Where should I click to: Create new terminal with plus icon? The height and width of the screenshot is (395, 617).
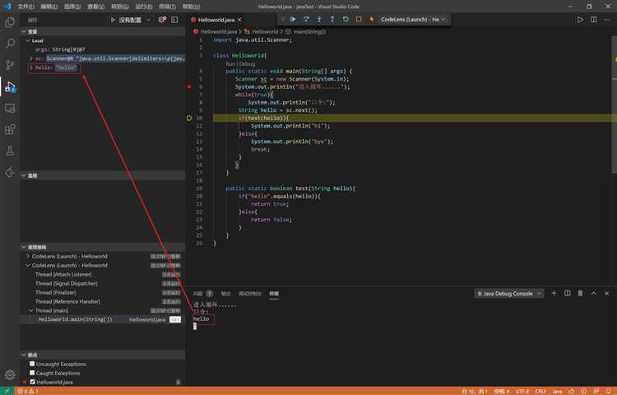[554, 293]
